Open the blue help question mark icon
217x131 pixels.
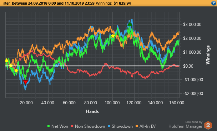coord(214,3)
